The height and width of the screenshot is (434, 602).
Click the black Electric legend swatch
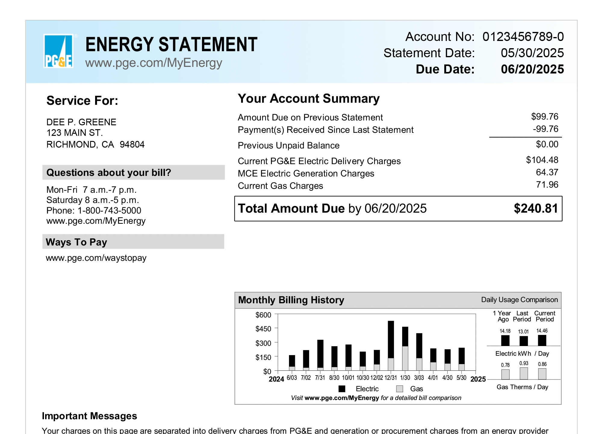pyautogui.click(x=342, y=389)
